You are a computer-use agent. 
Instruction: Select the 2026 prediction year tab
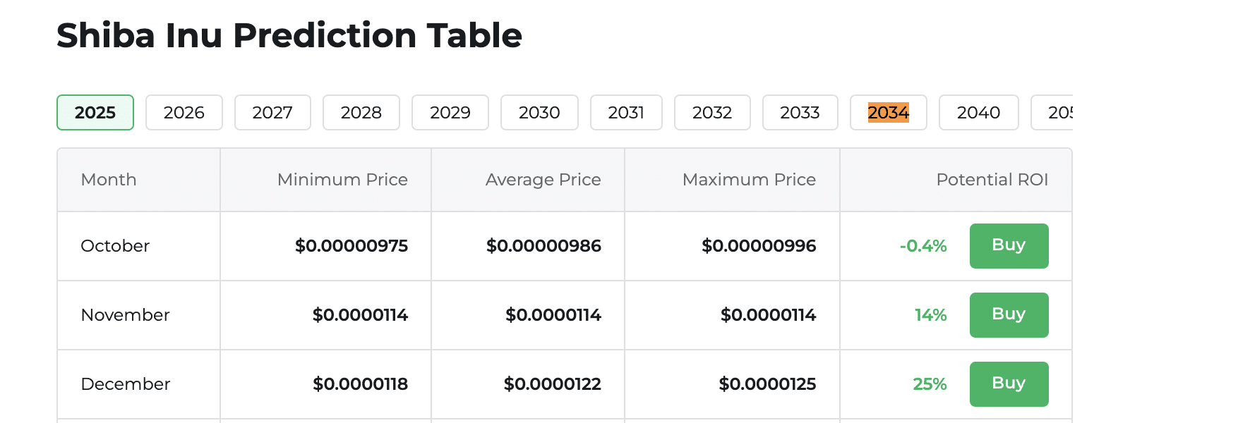[x=184, y=112]
